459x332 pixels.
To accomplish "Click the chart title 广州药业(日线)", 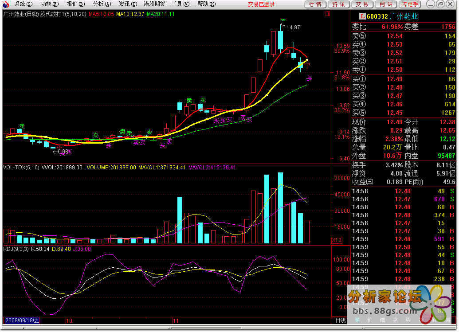I will click(x=21, y=14).
